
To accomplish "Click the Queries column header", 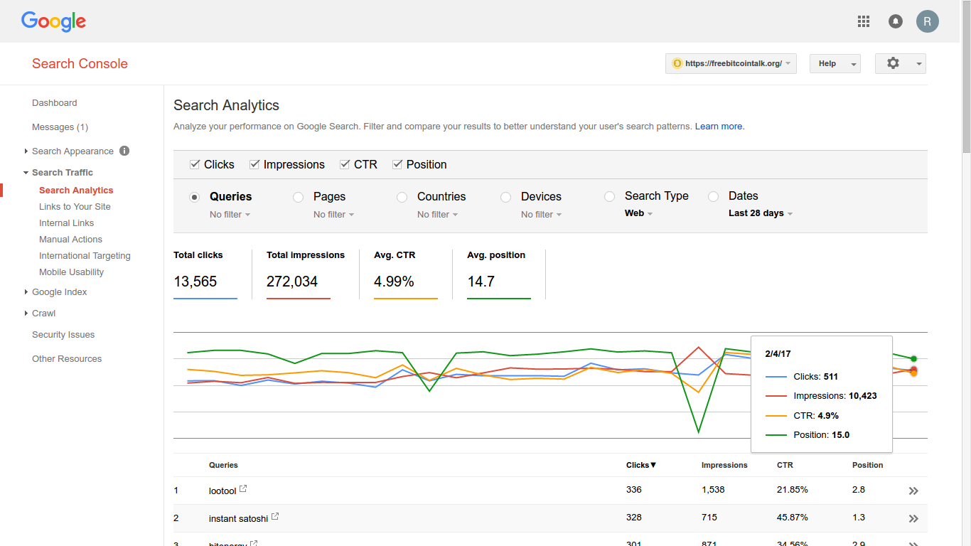I will point(223,465).
